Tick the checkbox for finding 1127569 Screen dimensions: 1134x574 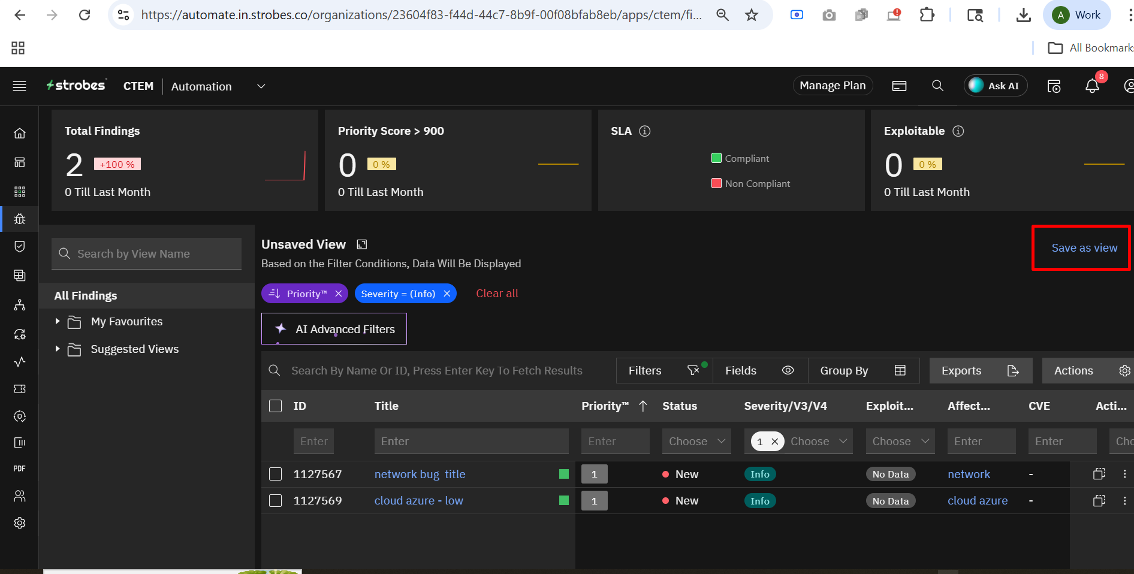coord(276,500)
